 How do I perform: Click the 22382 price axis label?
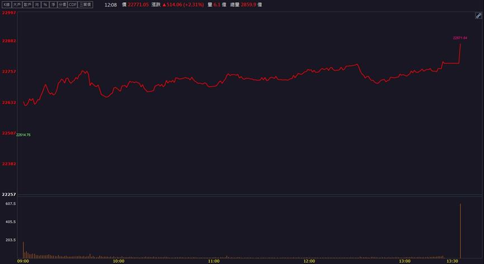(9, 164)
